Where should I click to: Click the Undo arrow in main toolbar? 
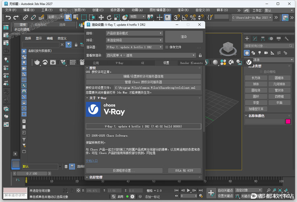(8, 17)
